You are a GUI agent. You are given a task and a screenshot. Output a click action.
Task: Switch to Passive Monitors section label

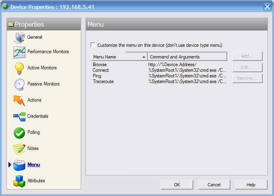[x=43, y=84]
